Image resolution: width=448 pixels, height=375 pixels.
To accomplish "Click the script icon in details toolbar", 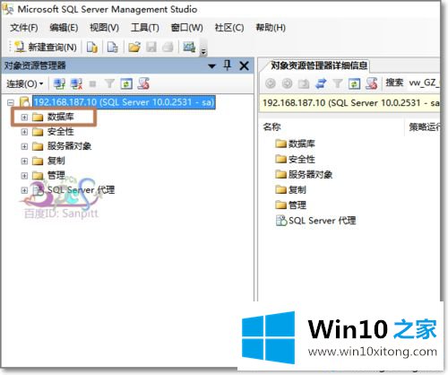I will pyautogui.click(x=371, y=84).
